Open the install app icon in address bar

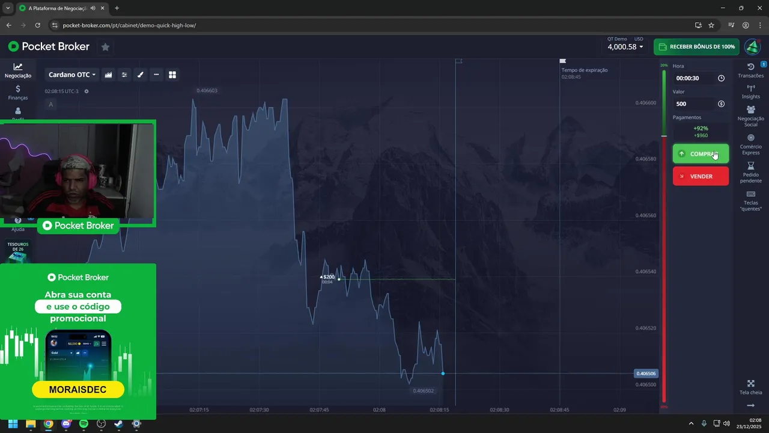tap(698, 25)
